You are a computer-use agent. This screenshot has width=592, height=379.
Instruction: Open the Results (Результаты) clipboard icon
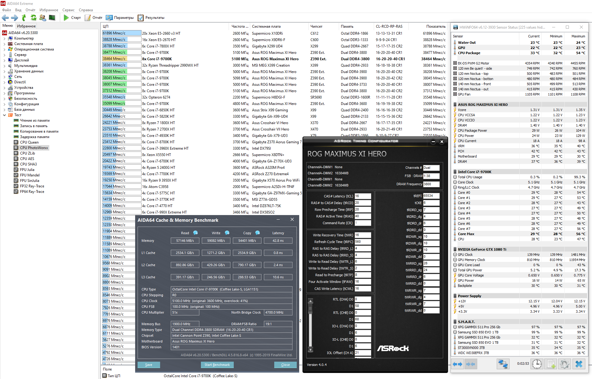click(x=141, y=18)
